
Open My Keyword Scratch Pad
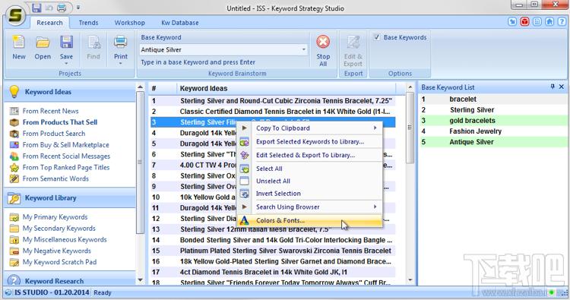pyautogui.click(x=59, y=262)
